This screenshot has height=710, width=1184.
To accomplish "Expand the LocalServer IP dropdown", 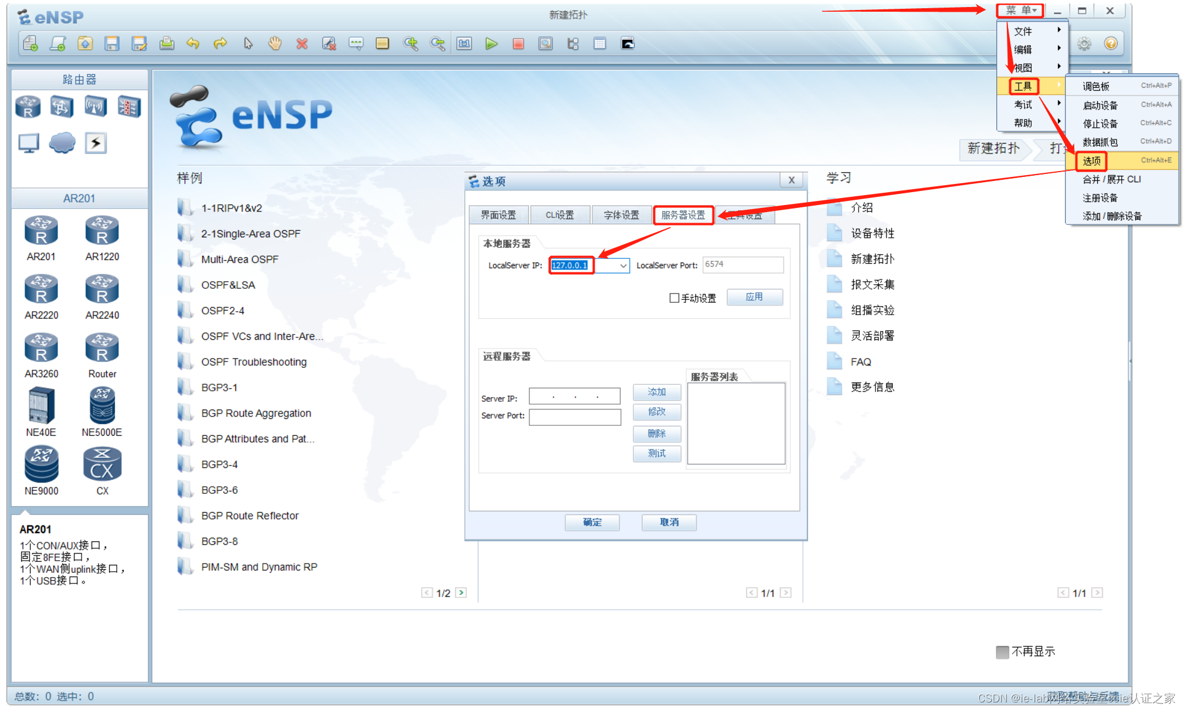I will (x=623, y=266).
